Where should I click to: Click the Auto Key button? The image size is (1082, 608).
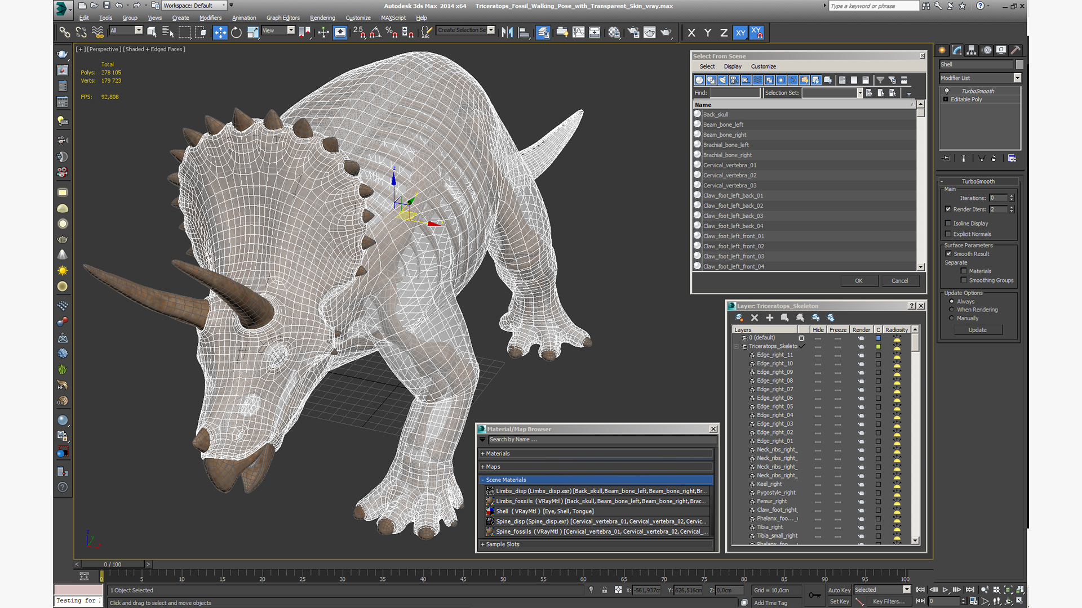(x=839, y=590)
